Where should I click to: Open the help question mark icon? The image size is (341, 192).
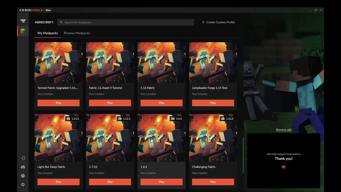(x=23, y=176)
